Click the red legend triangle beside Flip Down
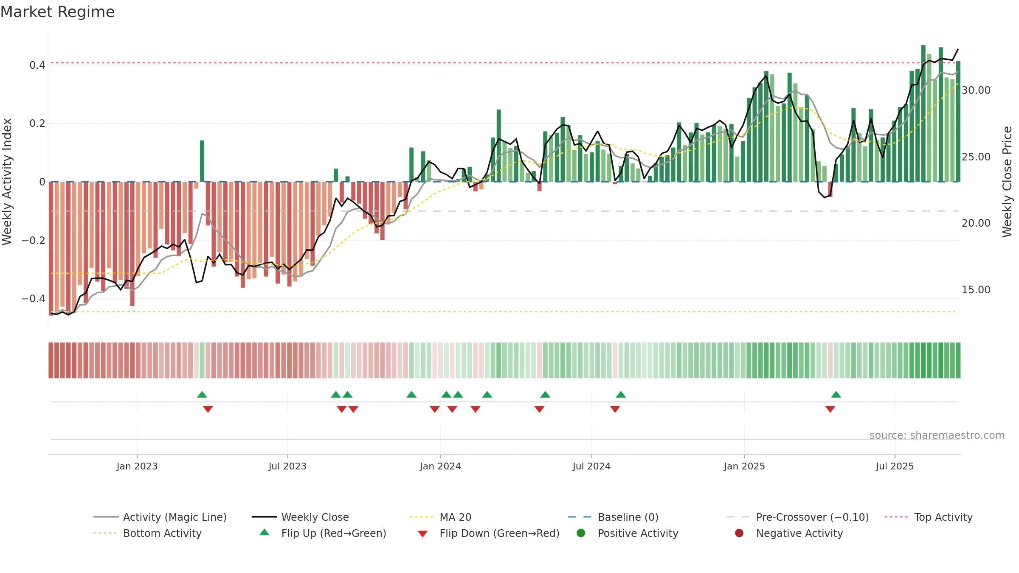Viewport: 1019px width, 573px height. (422, 534)
